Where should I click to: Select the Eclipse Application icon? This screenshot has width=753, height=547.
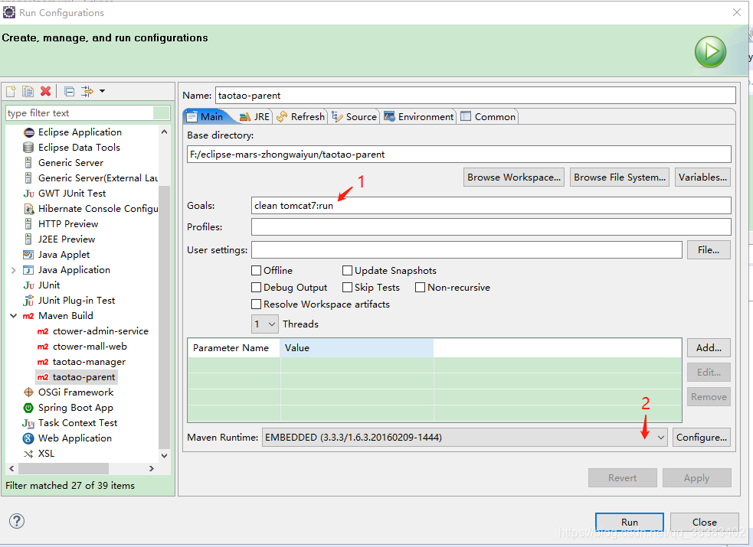pos(29,132)
